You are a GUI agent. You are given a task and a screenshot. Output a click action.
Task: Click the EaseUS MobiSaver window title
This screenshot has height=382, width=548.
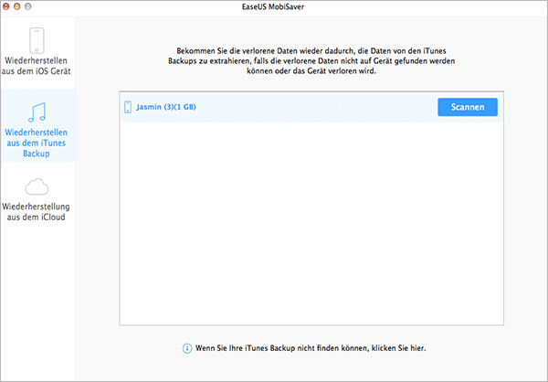point(273,6)
